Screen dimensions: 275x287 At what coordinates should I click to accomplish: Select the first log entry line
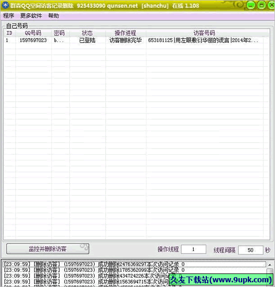click(134, 264)
